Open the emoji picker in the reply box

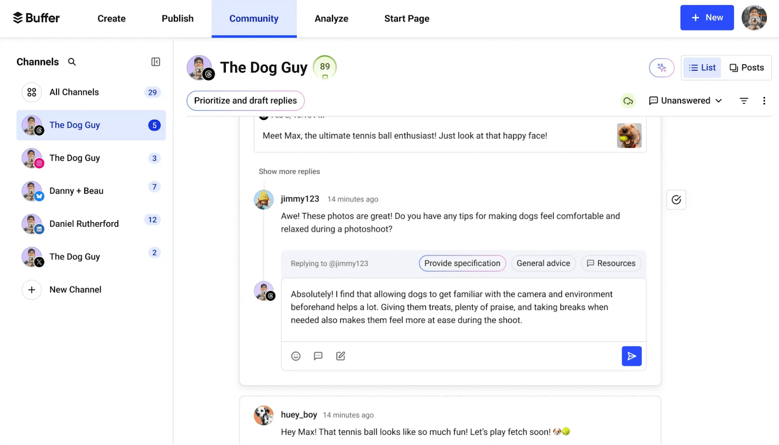click(296, 356)
